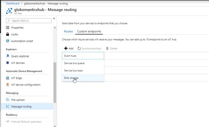Click the search magnifier icon
Viewport: 209px width, 127px height.
point(9,21)
